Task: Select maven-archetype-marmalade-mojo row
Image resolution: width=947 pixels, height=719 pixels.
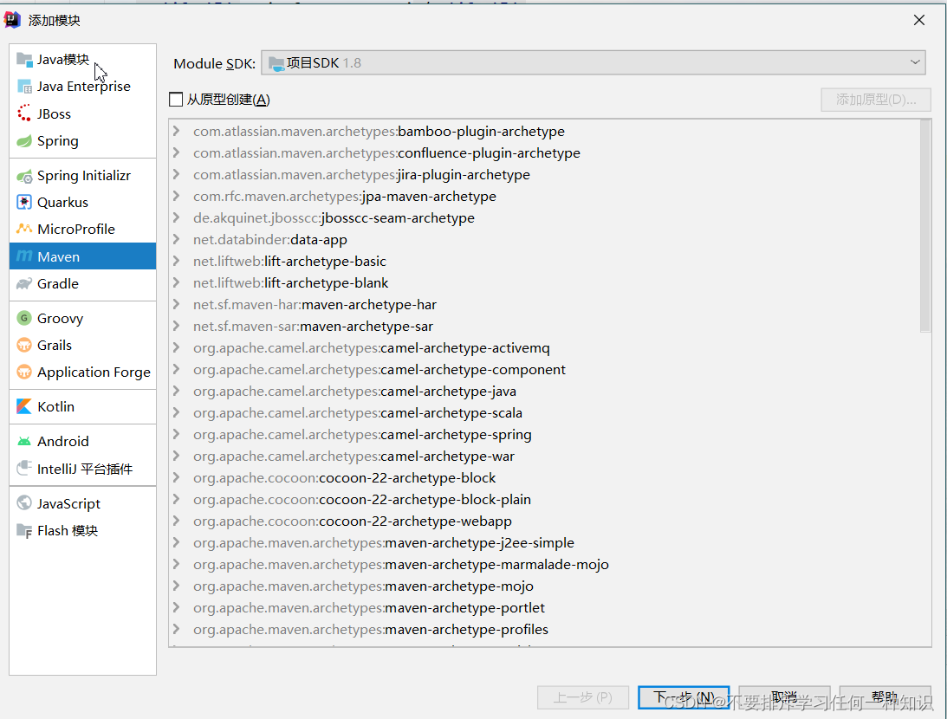Action: [x=544, y=565]
